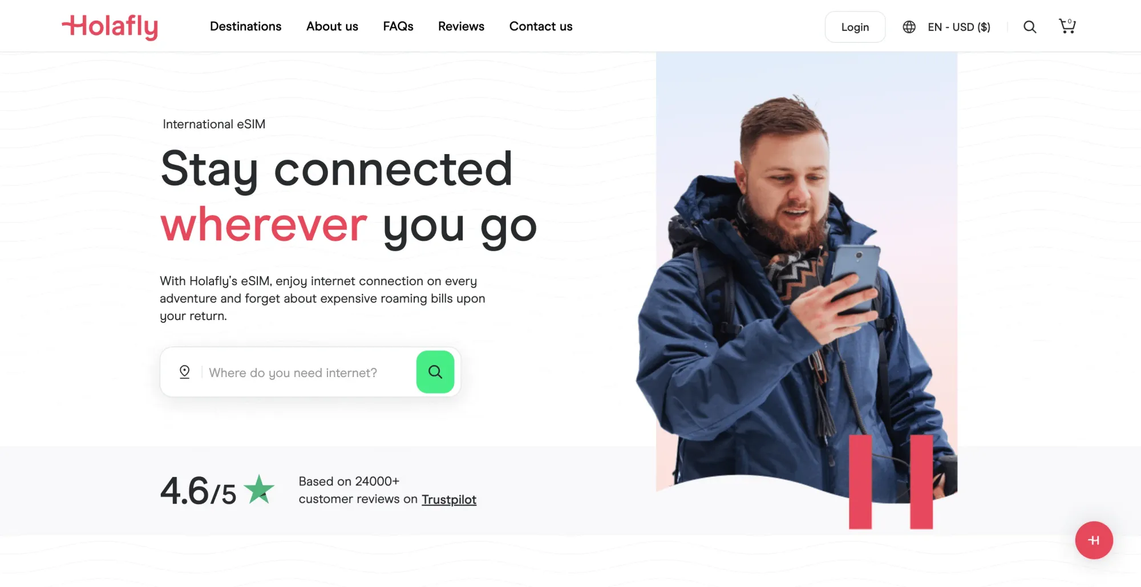Select Reviews in the navigation bar

(461, 26)
